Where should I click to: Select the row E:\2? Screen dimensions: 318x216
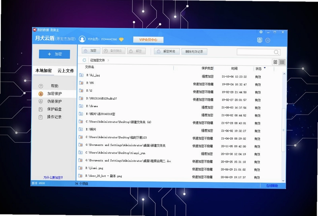tap(180, 91)
